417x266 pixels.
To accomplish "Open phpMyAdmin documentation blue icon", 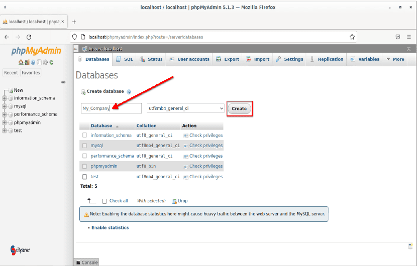I will (x=33, y=62).
